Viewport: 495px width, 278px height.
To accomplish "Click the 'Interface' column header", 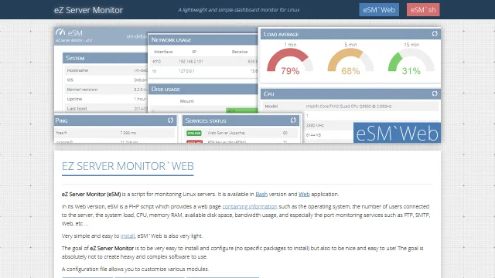I will pyautogui.click(x=163, y=52).
